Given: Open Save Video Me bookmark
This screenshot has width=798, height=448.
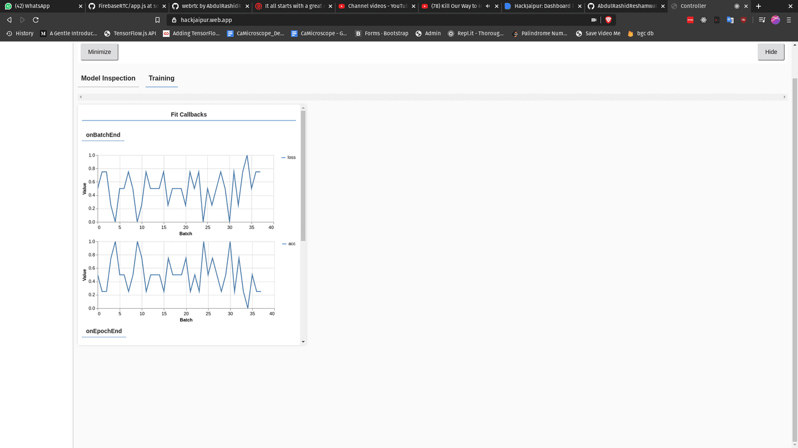Looking at the screenshot, I should 598,33.
